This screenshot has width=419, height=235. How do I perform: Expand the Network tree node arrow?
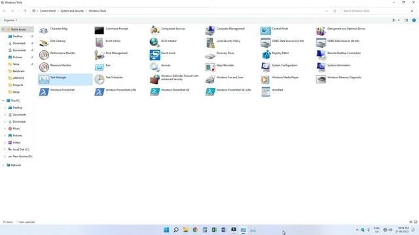3,165
